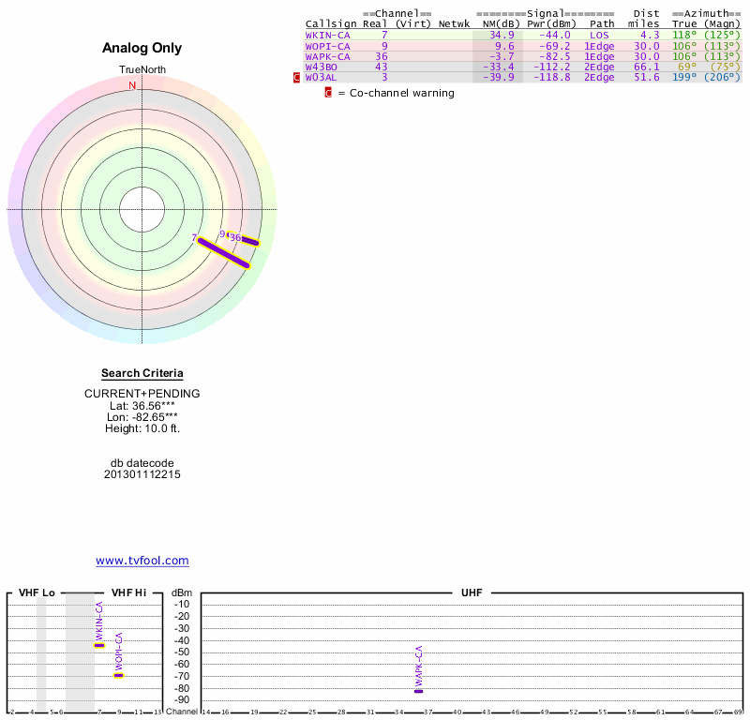Click the NM(dB) column header
750x720 pixels.
tap(501, 24)
